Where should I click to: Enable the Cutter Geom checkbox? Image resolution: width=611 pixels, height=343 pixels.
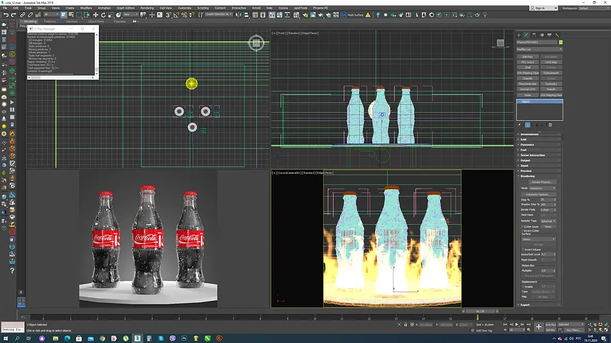[522, 227]
